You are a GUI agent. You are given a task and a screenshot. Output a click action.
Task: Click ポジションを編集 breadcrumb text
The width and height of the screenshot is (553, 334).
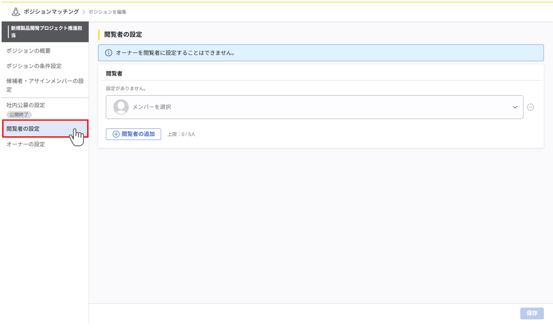click(107, 12)
